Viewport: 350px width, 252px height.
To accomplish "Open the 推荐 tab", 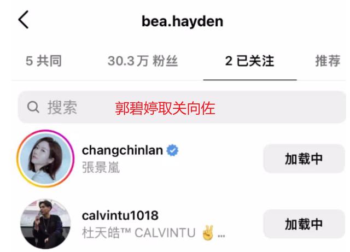I will click(328, 61).
